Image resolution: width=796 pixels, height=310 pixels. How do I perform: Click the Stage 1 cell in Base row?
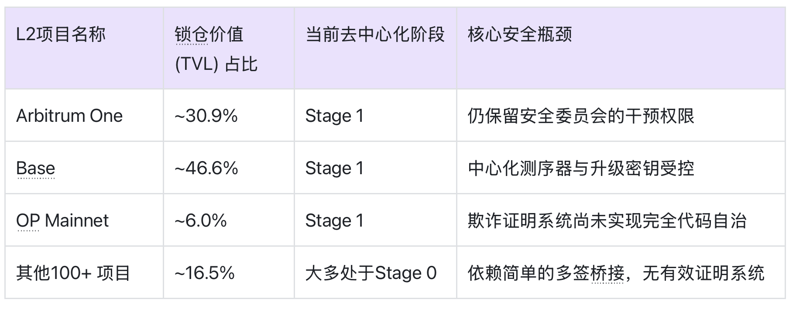tap(334, 168)
